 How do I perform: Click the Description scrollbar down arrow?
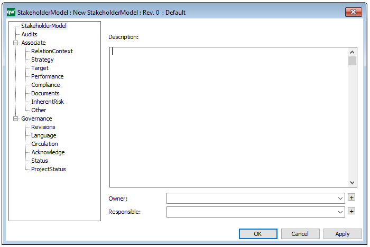pos(352,182)
